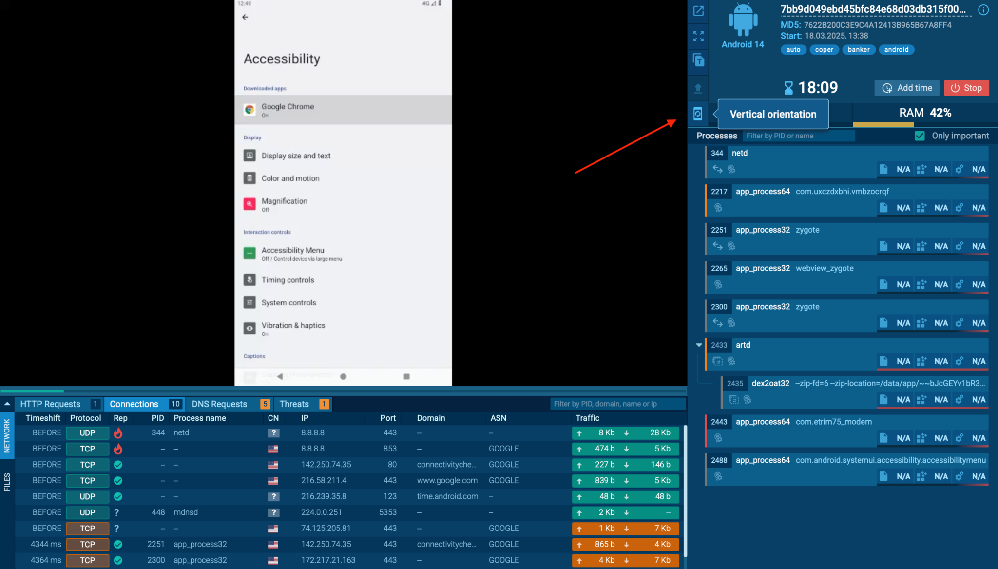998x569 pixels.
Task: Collapse the artd process tree
Action: pyautogui.click(x=699, y=345)
